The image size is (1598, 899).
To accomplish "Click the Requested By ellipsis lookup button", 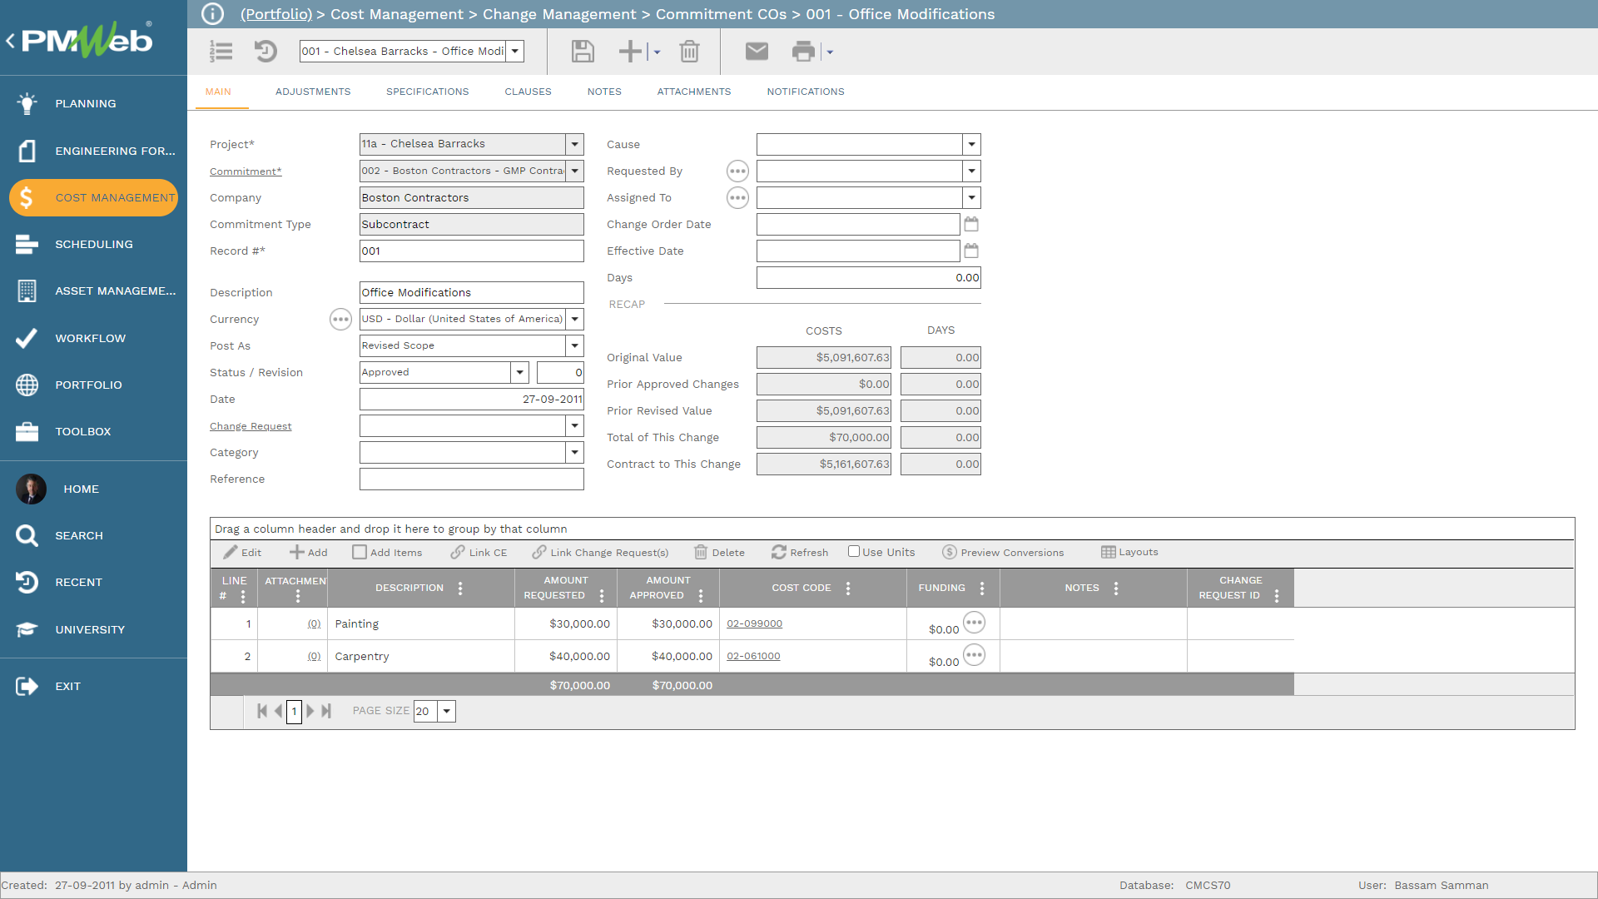I will (737, 171).
